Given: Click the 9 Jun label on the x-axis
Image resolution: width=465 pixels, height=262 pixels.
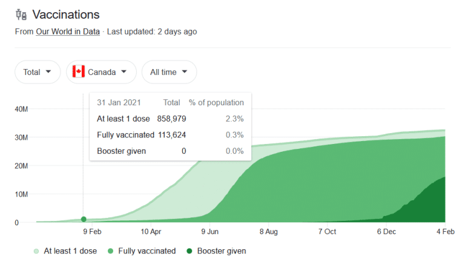Looking at the screenshot, I should point(209,232).
